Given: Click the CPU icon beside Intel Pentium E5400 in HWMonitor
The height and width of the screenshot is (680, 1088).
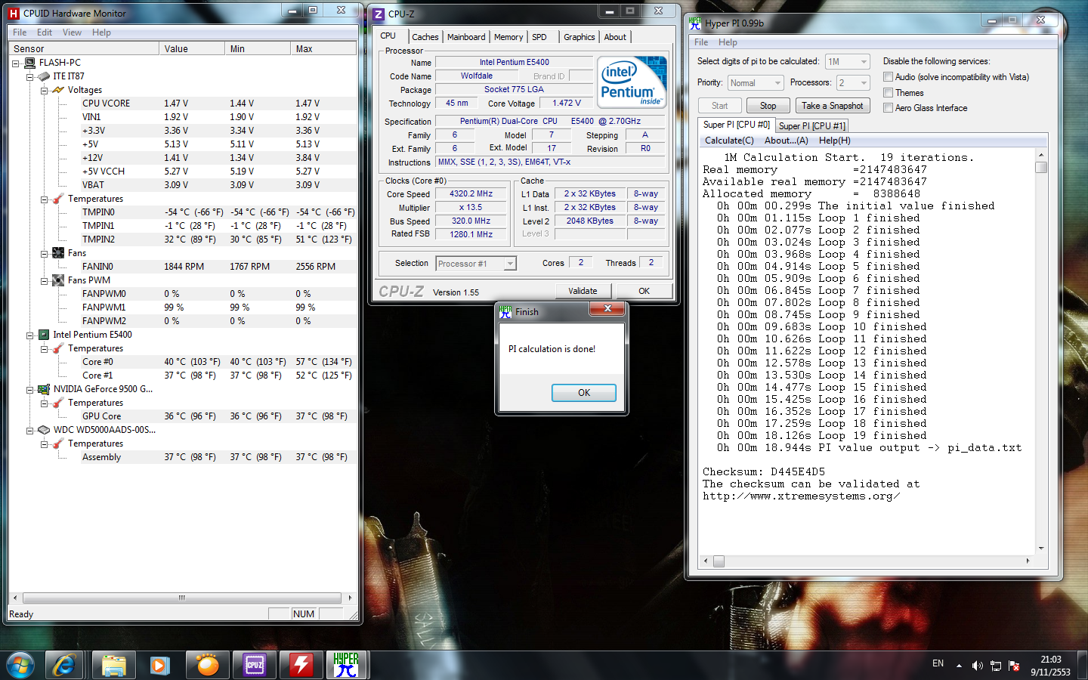Looking at the screenshot, I should [x=44, y=335].
